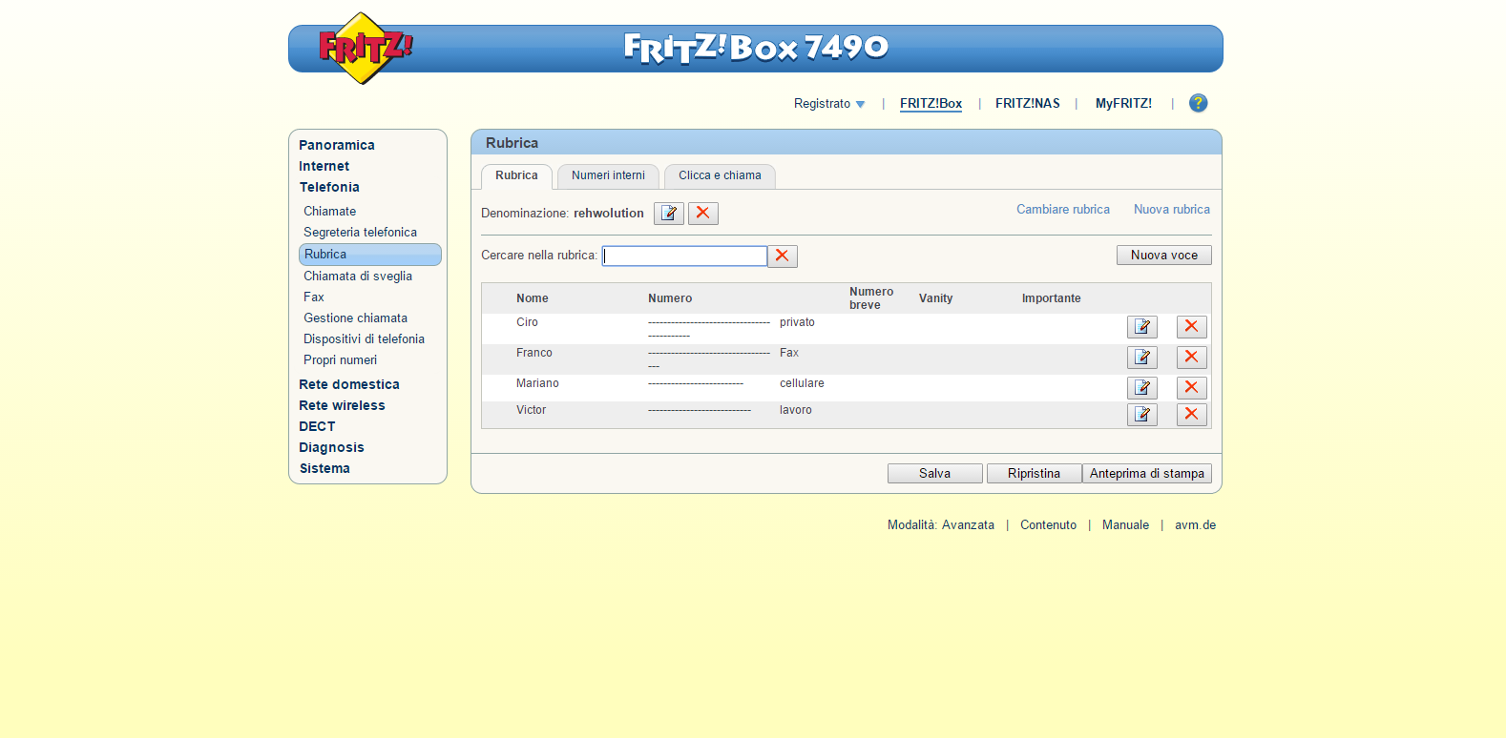This screenshot has width=1506, height=738.
Task: Edit the Franco contact entry
Action: [1141, 358]
